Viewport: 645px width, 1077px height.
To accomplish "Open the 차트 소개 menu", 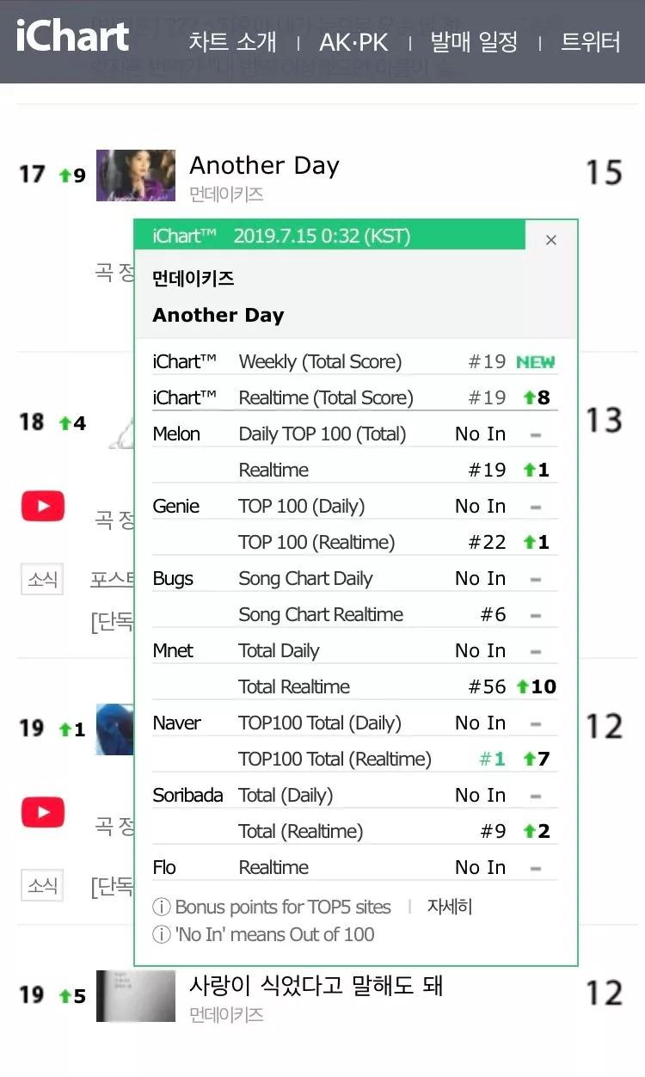I will tap(232, 41).
